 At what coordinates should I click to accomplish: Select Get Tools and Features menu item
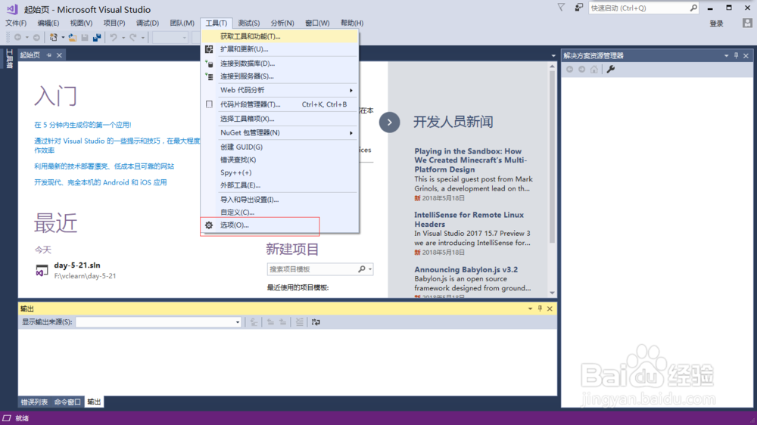coord(279,36)
